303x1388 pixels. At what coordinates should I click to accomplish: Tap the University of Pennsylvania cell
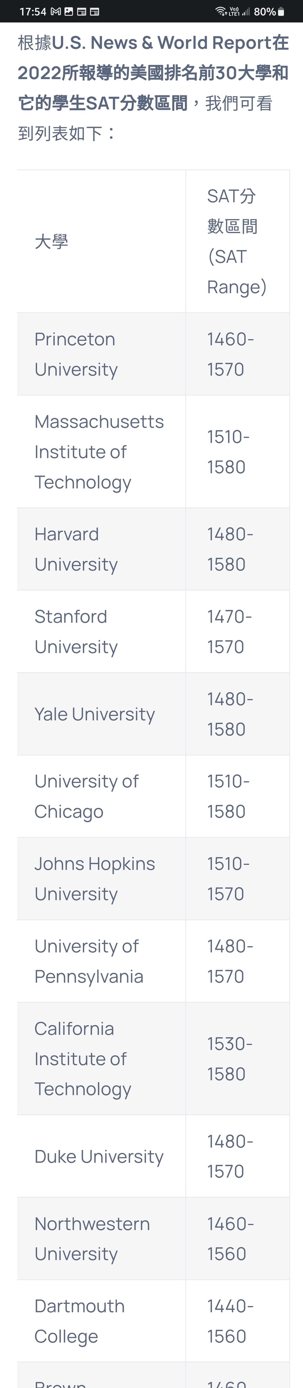point(101,961)
